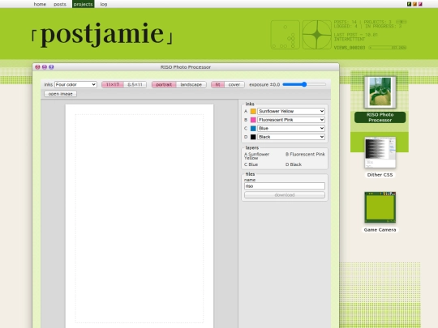
Task: Open the posts page
Action: [60, 4]
